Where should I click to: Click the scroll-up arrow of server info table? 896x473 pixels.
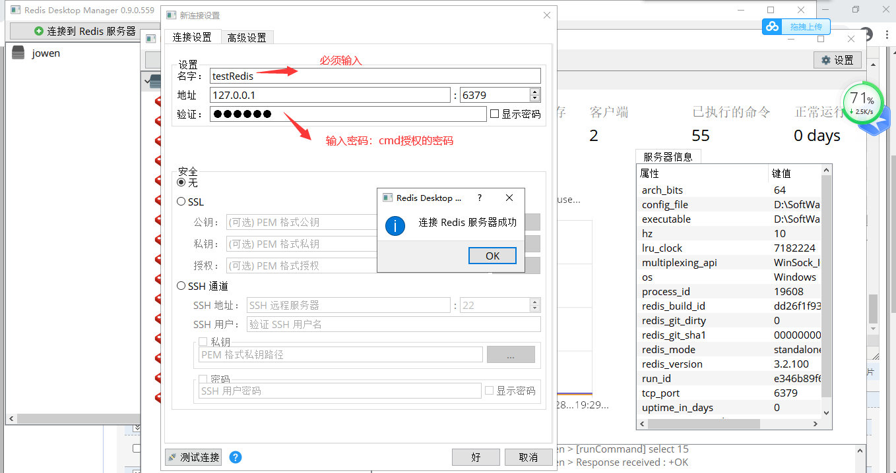tap(827, 171)
